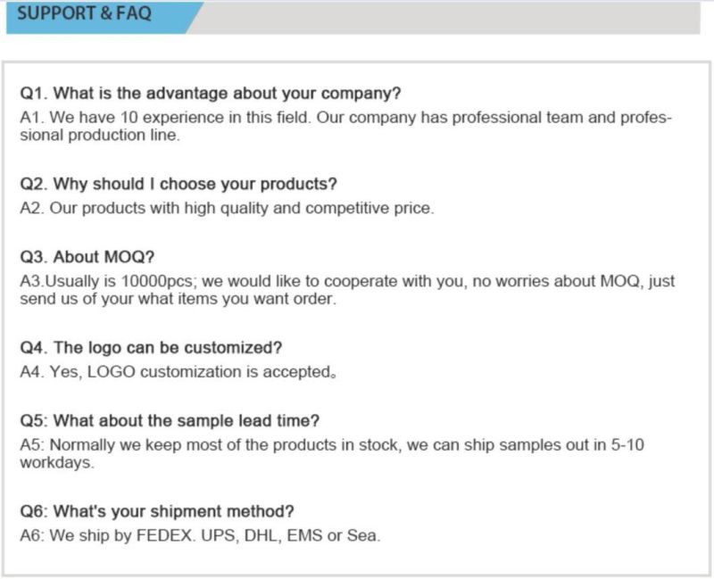The height and width of the screenshot is (579, 714).
Task: Select Q5 sample lead time question
Action: [170, 421]
